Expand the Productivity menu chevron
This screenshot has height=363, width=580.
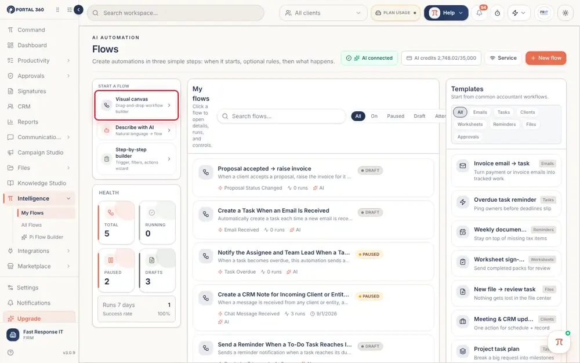tap(68, 61)
